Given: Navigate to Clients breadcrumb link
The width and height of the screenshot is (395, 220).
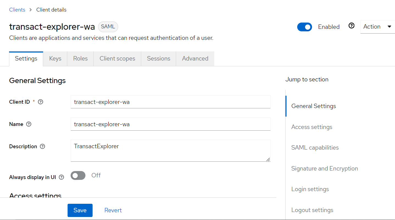Looking at the screenshot, I should (x=17, y=10).
